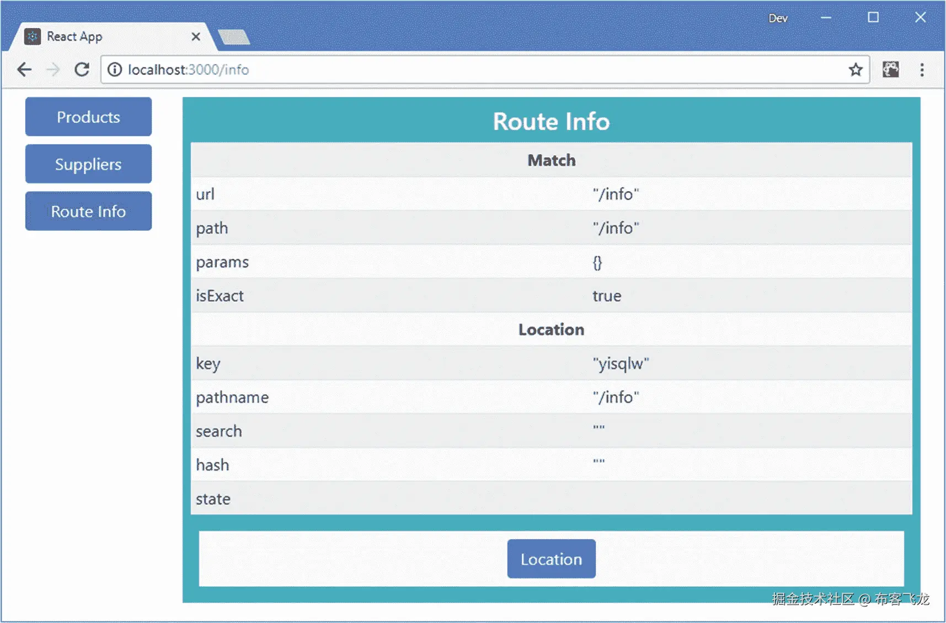Image resolution: width=946 pixels, height=623 pixels.
Task: Select the params row label
Action: click(222, 263)
